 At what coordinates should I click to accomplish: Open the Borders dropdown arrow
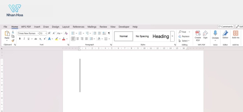click(x=109, y=39)
